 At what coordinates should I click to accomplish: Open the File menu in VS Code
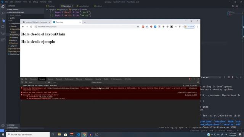click(6, 2)
